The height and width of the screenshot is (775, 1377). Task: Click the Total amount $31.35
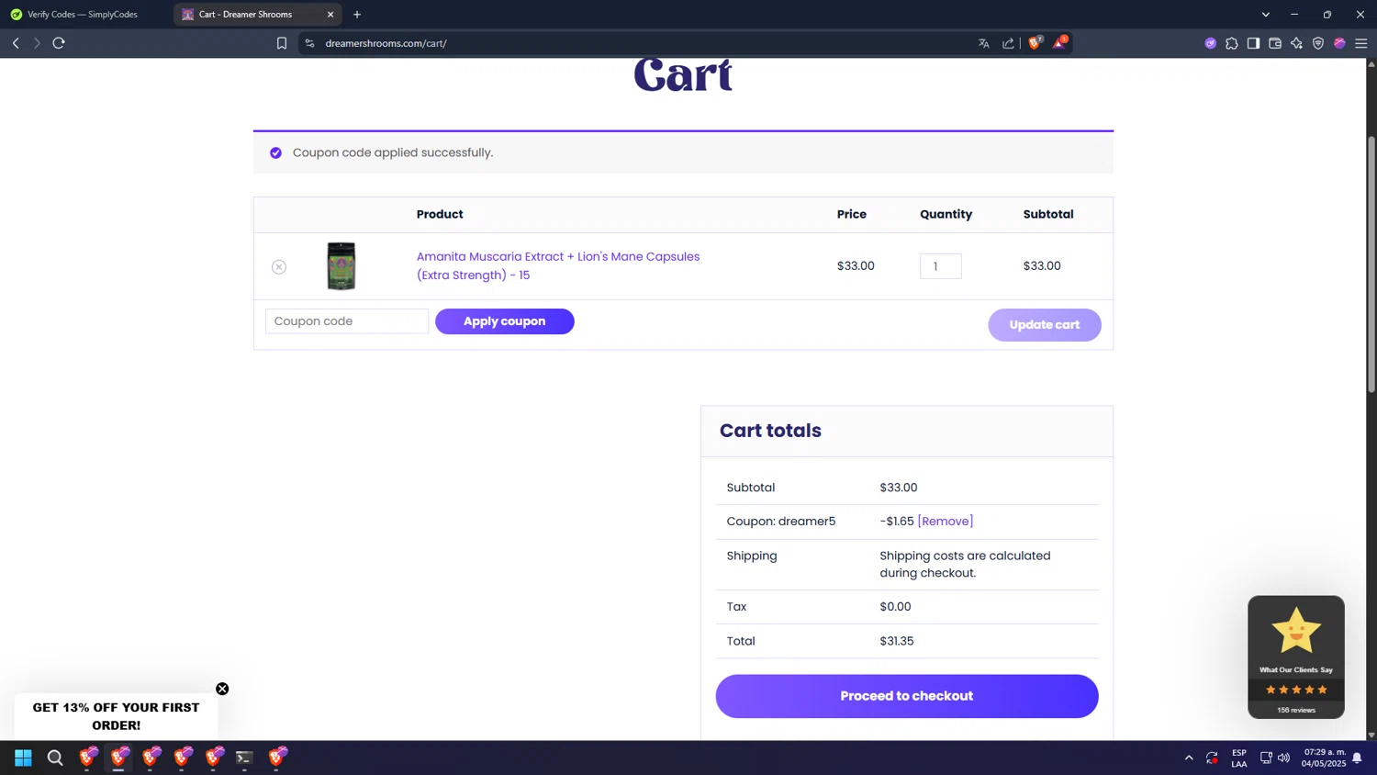(x=897, y=642)
